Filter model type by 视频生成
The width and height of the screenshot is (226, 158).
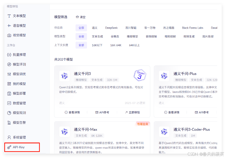189,36
